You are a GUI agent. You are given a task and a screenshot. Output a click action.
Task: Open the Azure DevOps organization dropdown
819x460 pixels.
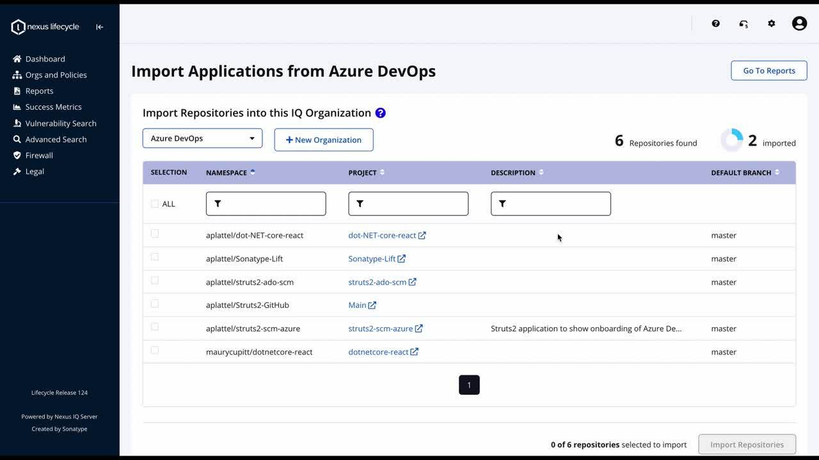click(x=202, y=139)
